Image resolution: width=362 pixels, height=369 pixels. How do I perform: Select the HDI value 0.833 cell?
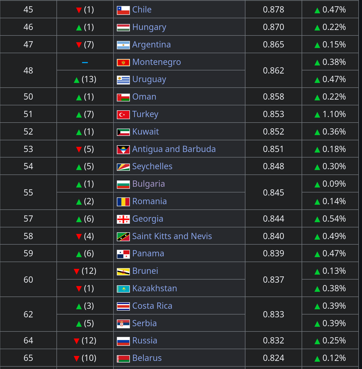click(x=273, y=314)
